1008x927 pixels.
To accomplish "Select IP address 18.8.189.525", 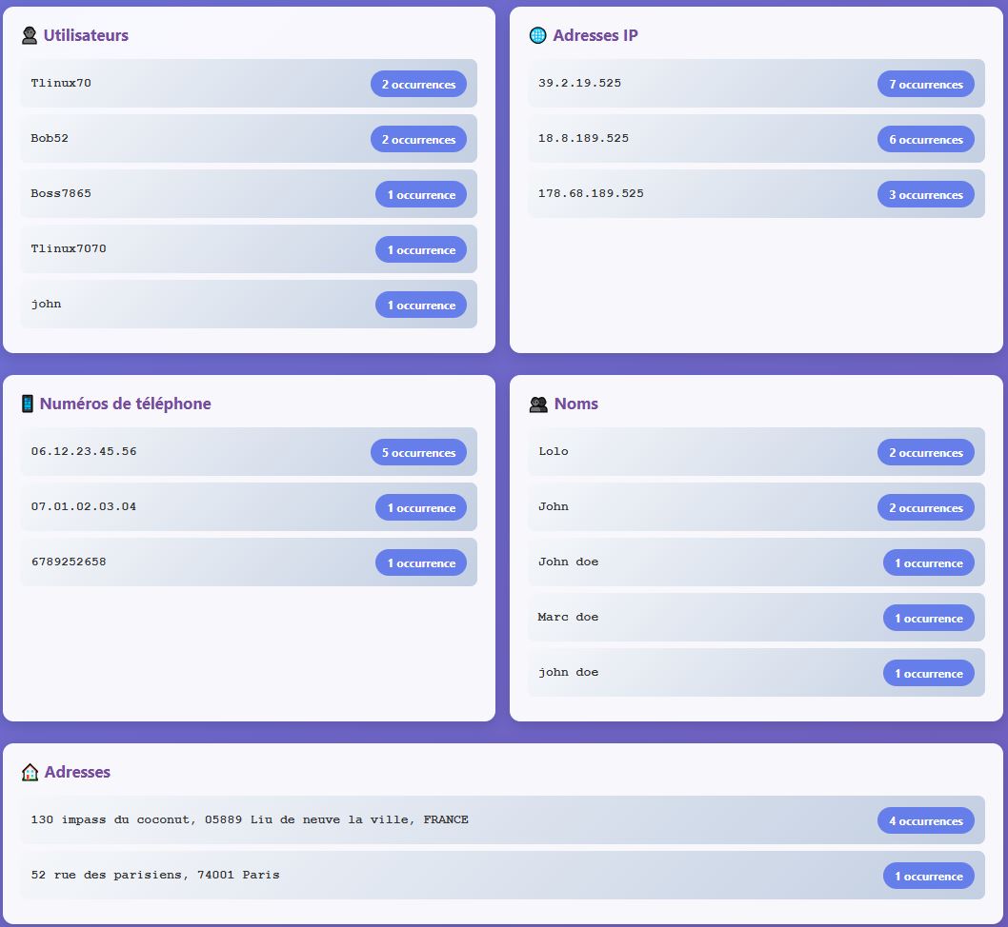I will pos(583,139).
